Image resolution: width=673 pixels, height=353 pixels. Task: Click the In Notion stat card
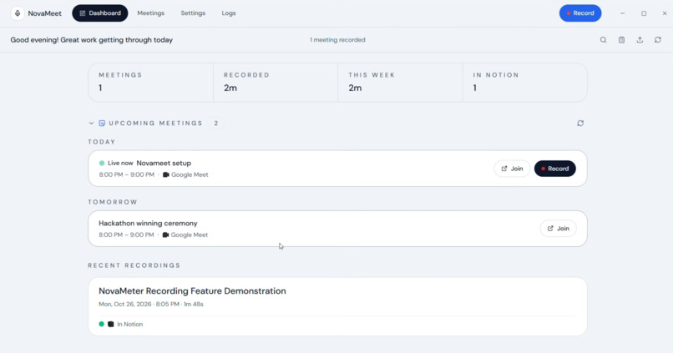point(525,83)
